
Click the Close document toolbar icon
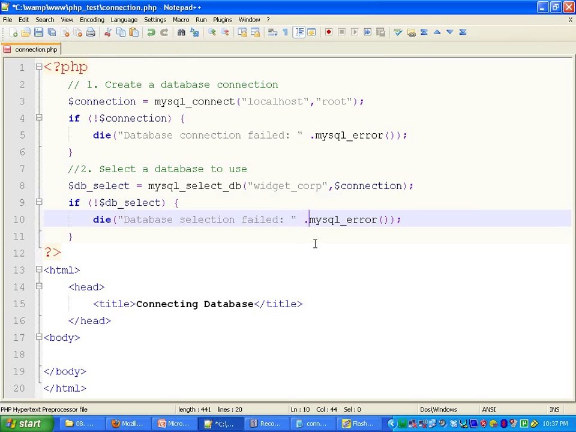click(x=65, y=32)
